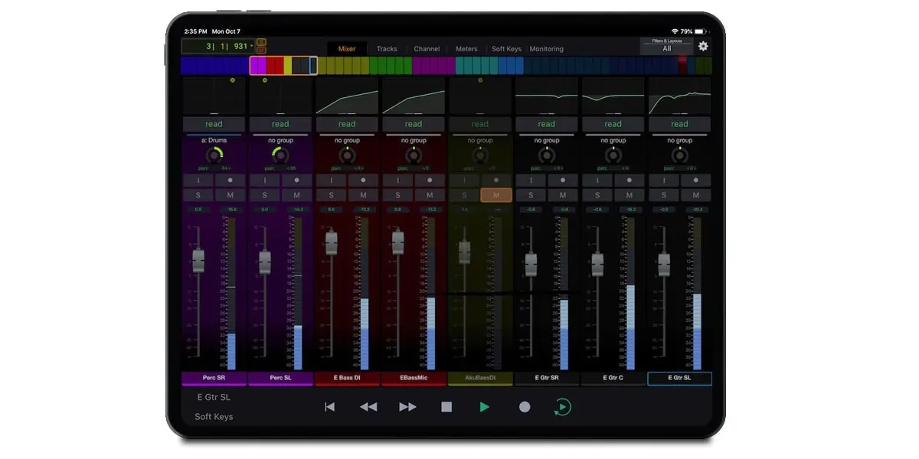Click the Wi-Fi status icon
The height and width of the screenshot is (459, 919).
675,31
